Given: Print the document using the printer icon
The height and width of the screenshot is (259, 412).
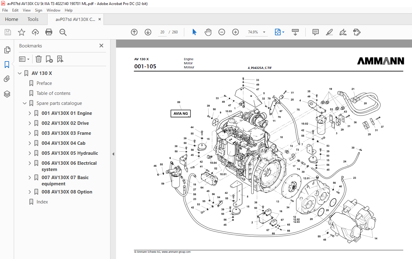Looking at the screenshot, I should tap(49, 32).
